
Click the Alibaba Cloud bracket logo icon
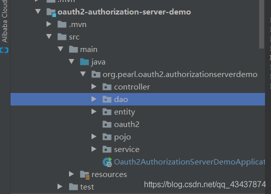(4, 50)
